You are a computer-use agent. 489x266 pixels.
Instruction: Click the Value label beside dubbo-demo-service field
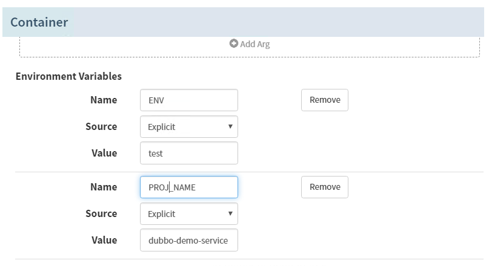click(104, 240)
